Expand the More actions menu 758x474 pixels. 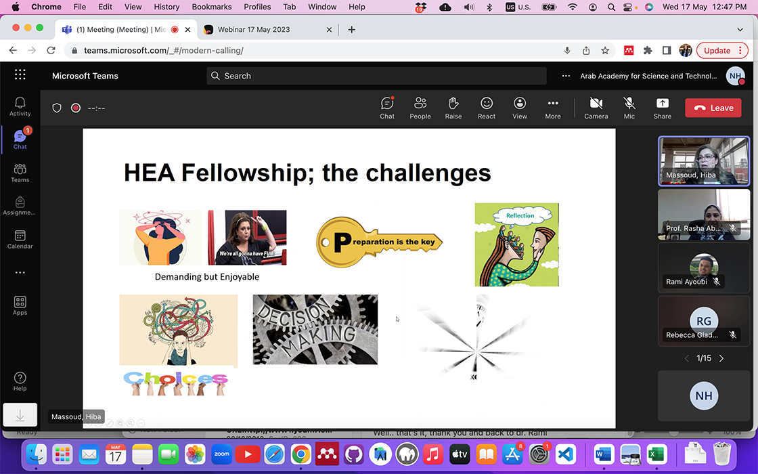click(x=553, y=108)
